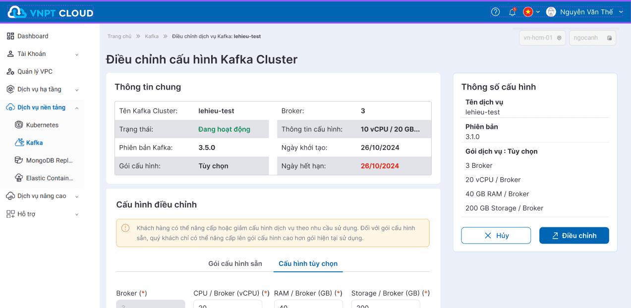The height and width of the screenshot is (308, 631).
Task: Select the Cấu hình tùy chọn tab
Action: point(308,263)
